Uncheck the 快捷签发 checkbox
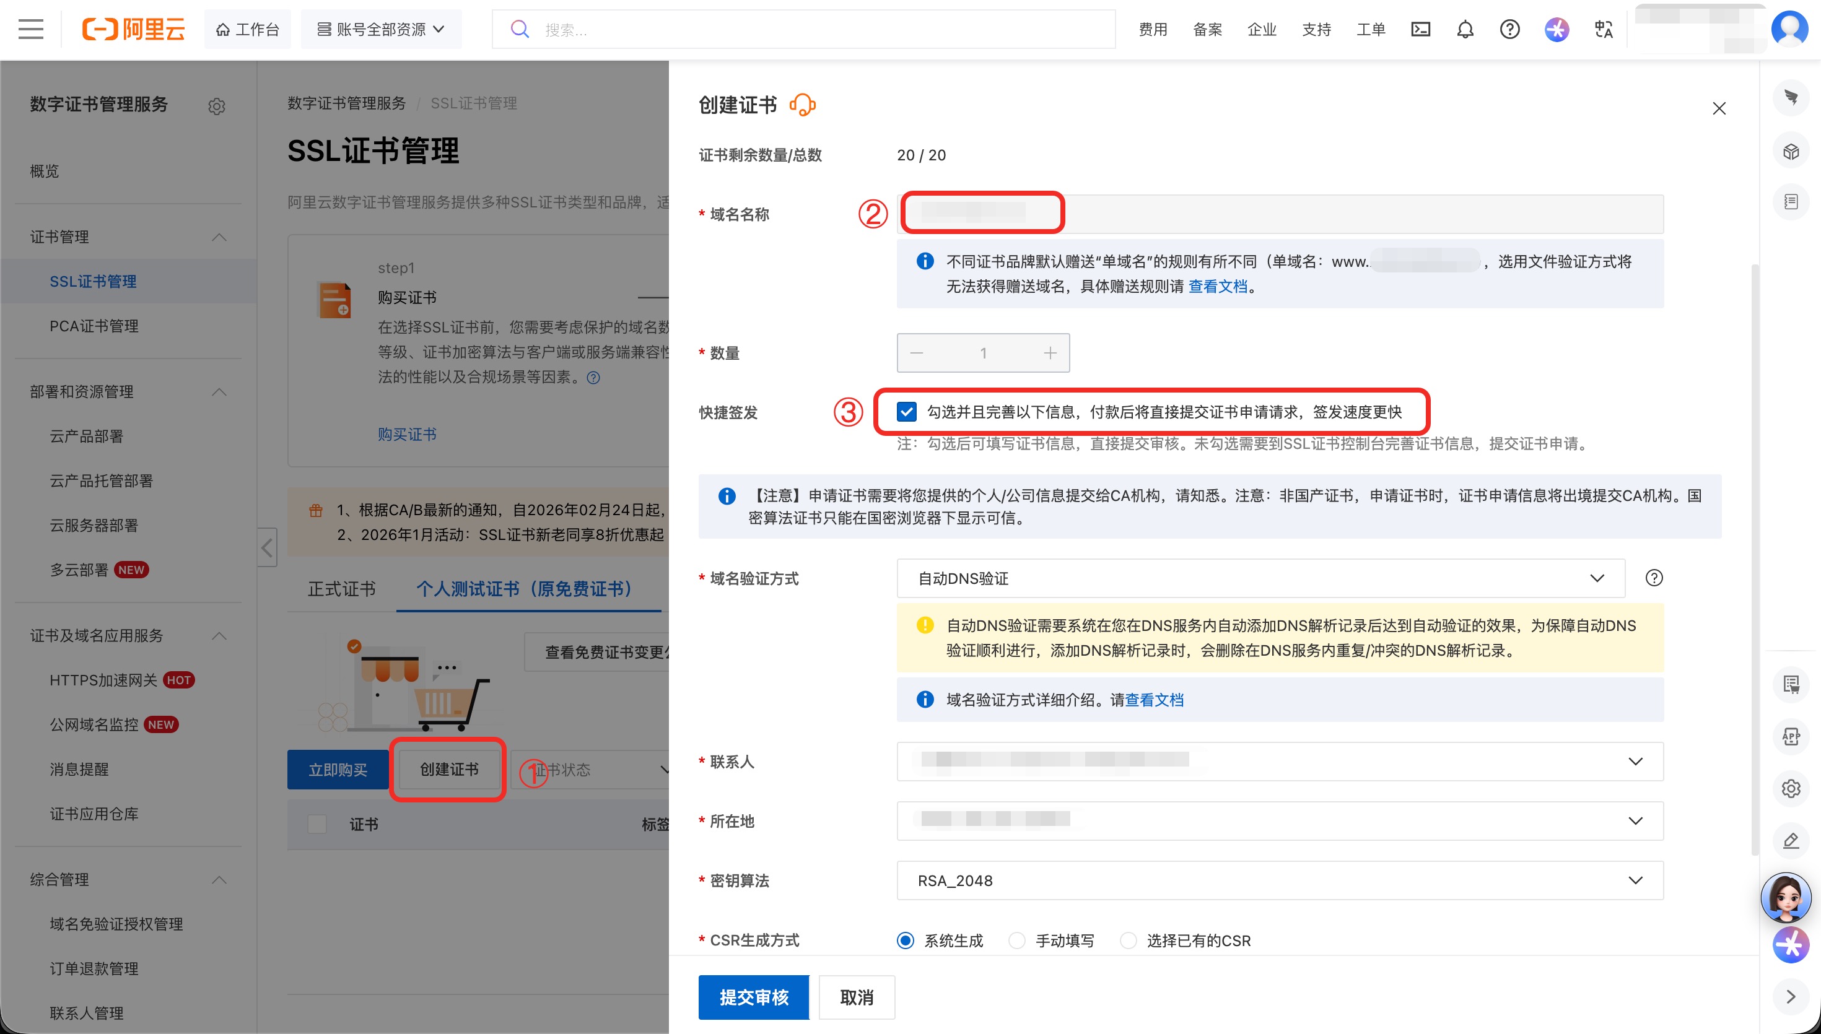 coord(906,412)
